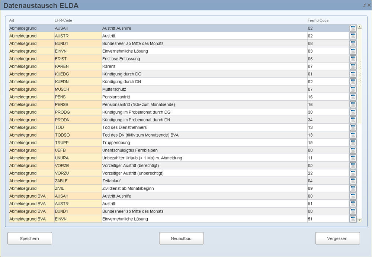Open the icon for UNURA Unbezahlter Urlaub row

point(353,158)
